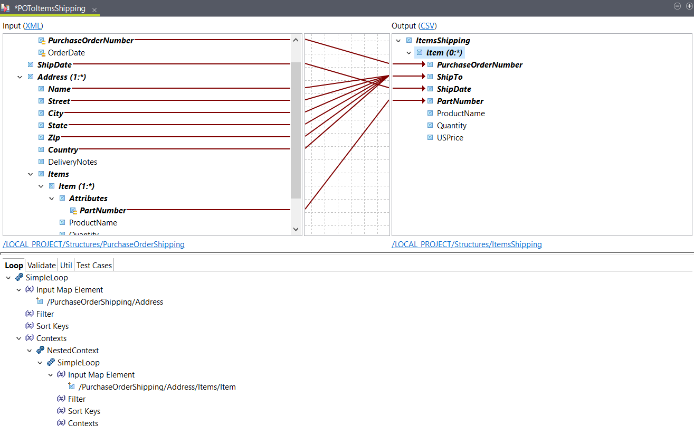This screenshot has height=434, width=694.
Task: Toggle the checkbox beside output ProductName
Action: point(430,113)
